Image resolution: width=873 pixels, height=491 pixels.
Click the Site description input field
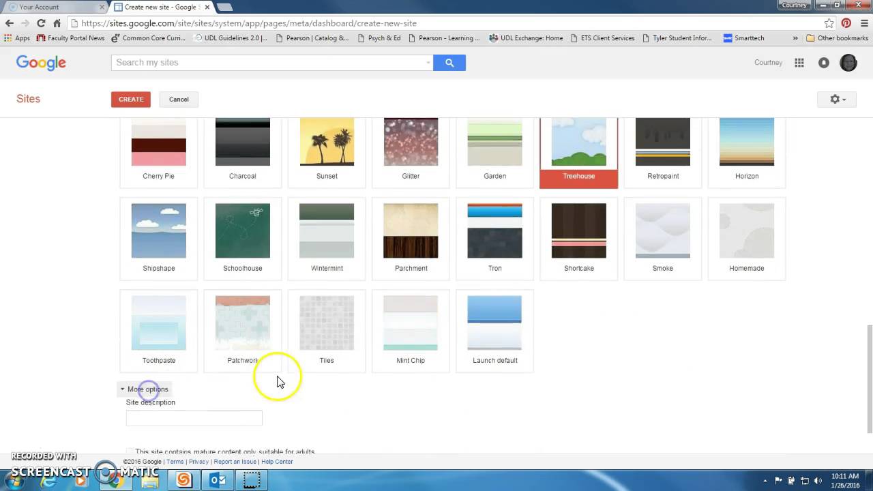tap(194, 418)
